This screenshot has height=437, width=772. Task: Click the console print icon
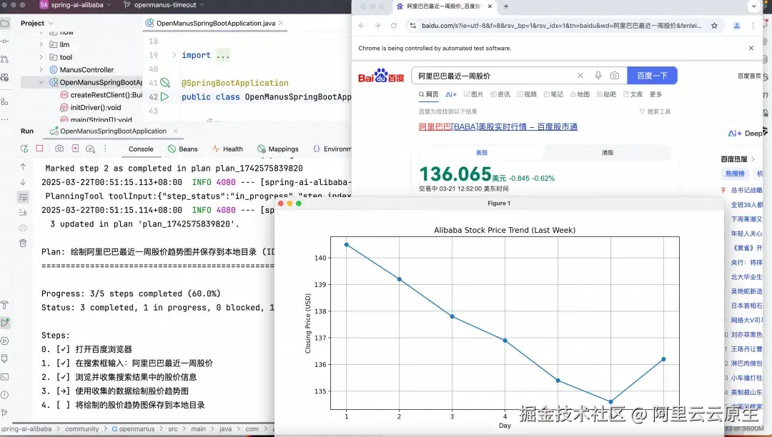click(23, 228)
